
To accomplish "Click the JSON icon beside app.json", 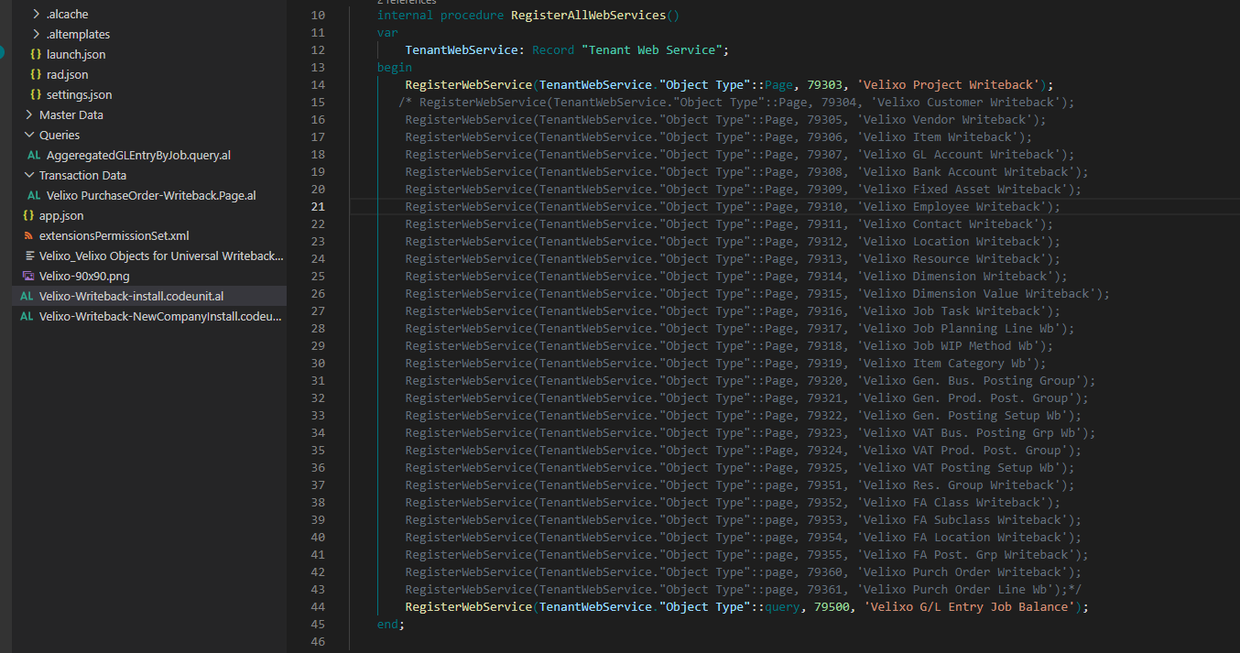I will (28, 215).
